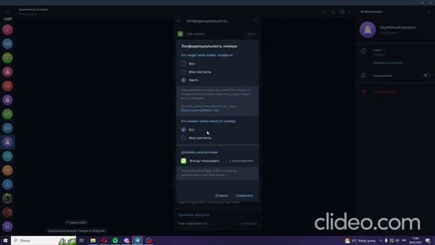This screenshot has width=435, height=245.
Task: Search in the chat
Action: tap(324, 12)
